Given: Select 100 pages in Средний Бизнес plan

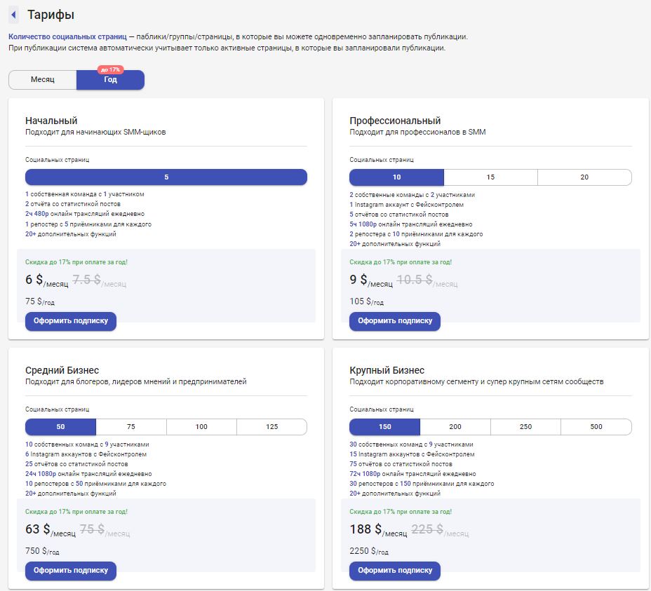Looking at the screenshot, I should click(x=201, y=427).
